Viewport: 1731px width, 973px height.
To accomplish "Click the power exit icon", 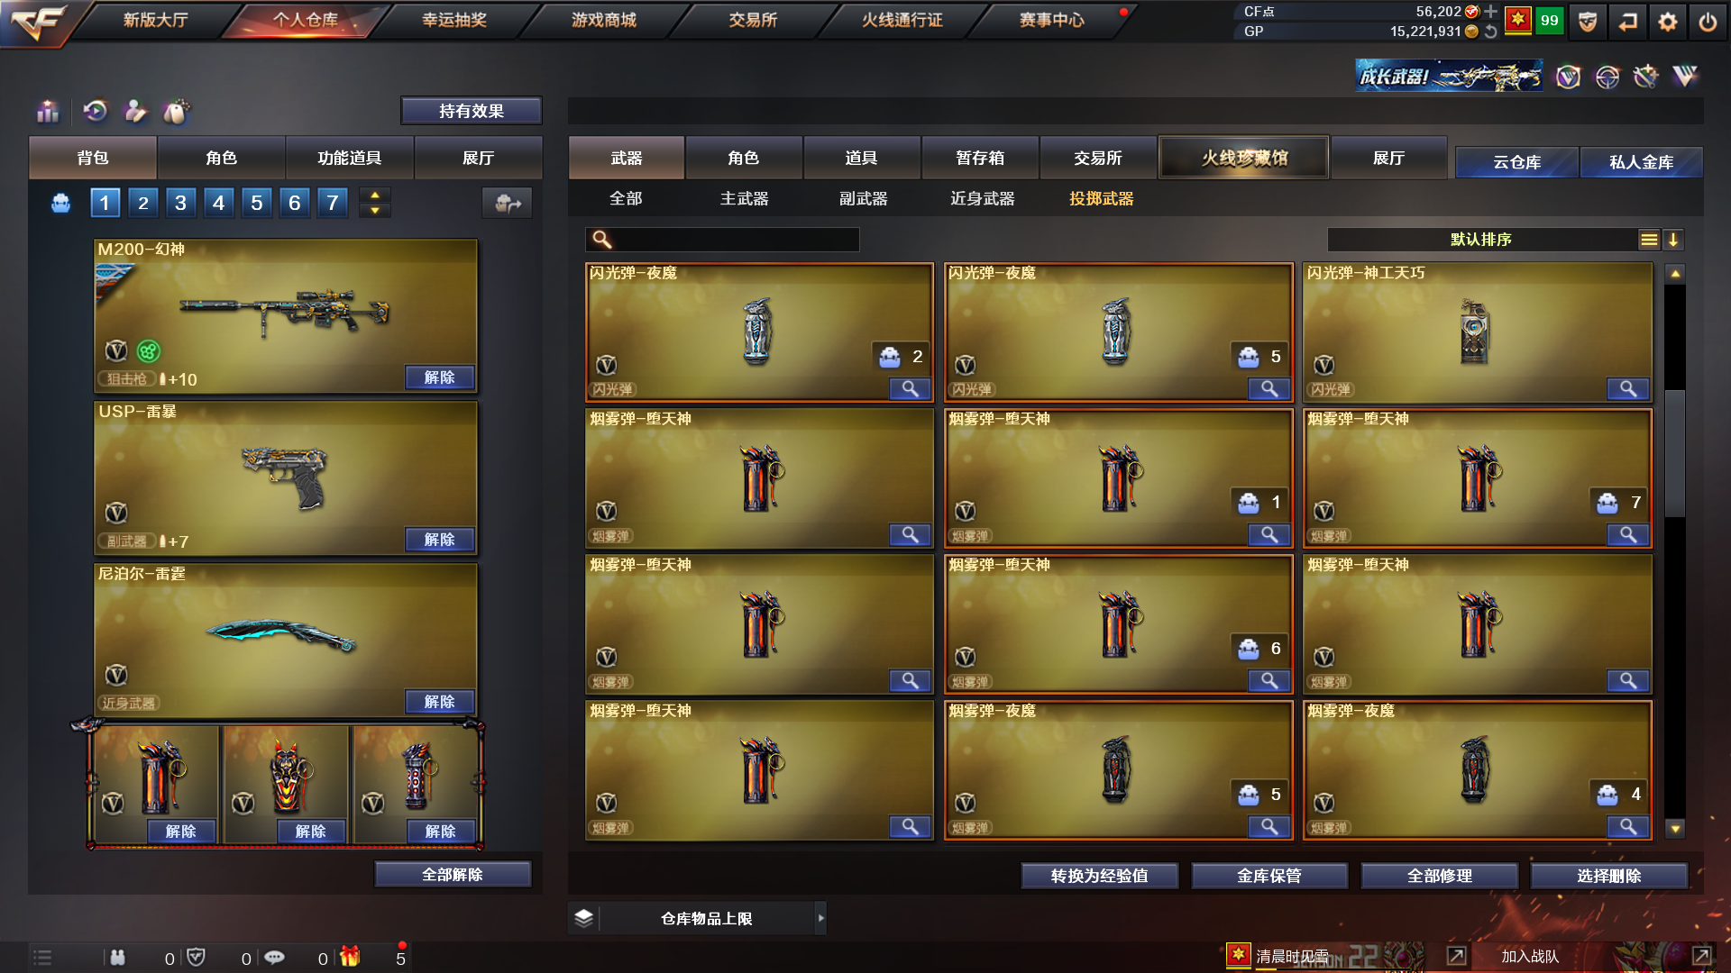I will (x=1708, y=22).
